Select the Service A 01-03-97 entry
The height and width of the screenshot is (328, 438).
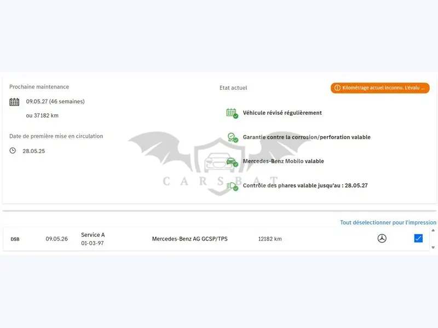(x=93, y=239)
